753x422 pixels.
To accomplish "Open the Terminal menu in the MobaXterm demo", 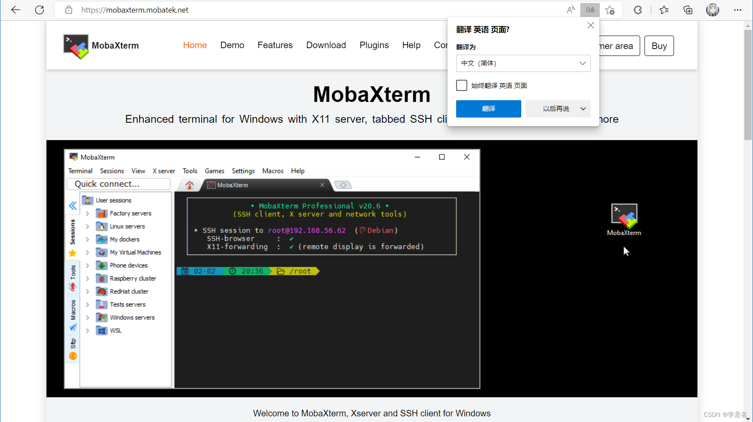I will coord(80,171).
